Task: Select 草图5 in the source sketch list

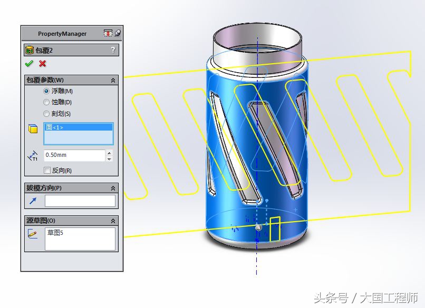Action: [55, 233]
